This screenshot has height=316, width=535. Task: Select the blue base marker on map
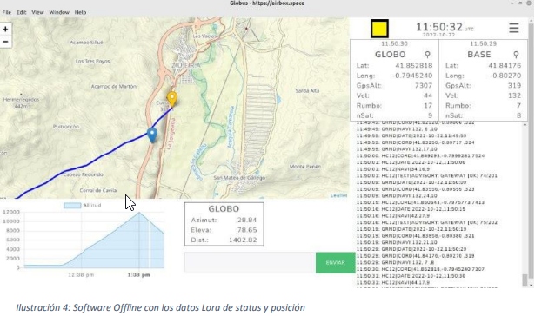coord(152,135)
